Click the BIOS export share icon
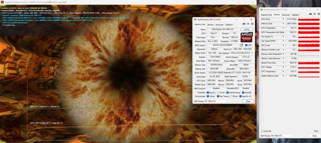Image resolution: width=321 pixels, height=143 pixels. point(241,45)
